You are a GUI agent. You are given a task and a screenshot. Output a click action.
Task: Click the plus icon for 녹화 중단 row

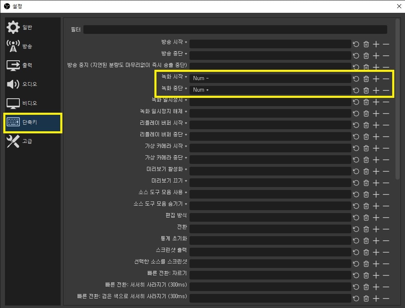click(376, 90)
